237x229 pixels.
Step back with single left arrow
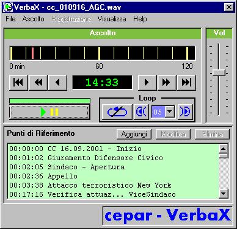(x=57, y=82)
